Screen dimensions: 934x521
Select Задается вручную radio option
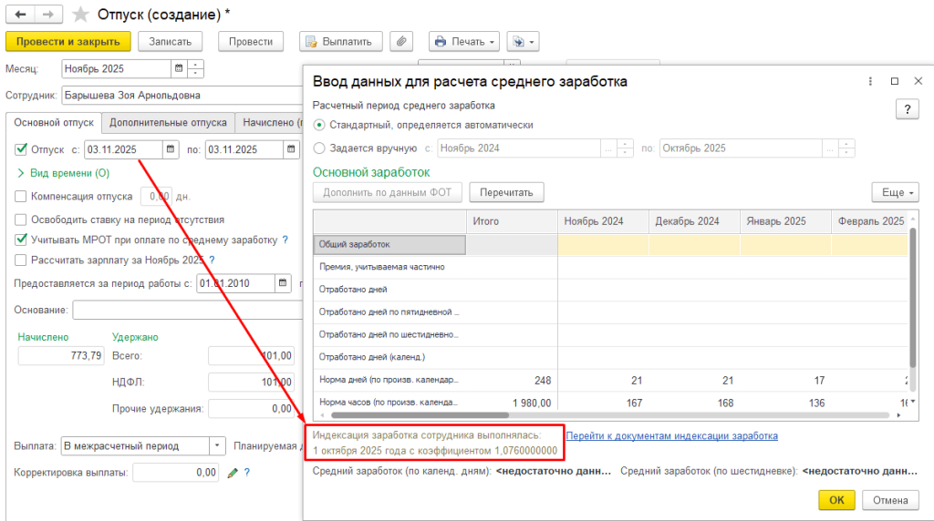point(319,148)
